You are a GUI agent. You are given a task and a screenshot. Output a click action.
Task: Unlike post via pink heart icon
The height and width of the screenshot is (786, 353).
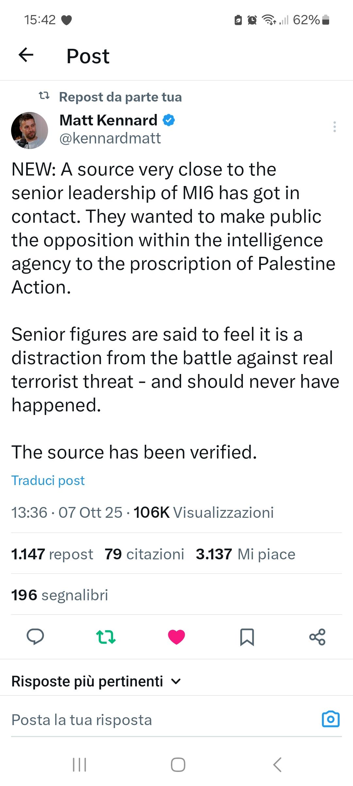176,637
